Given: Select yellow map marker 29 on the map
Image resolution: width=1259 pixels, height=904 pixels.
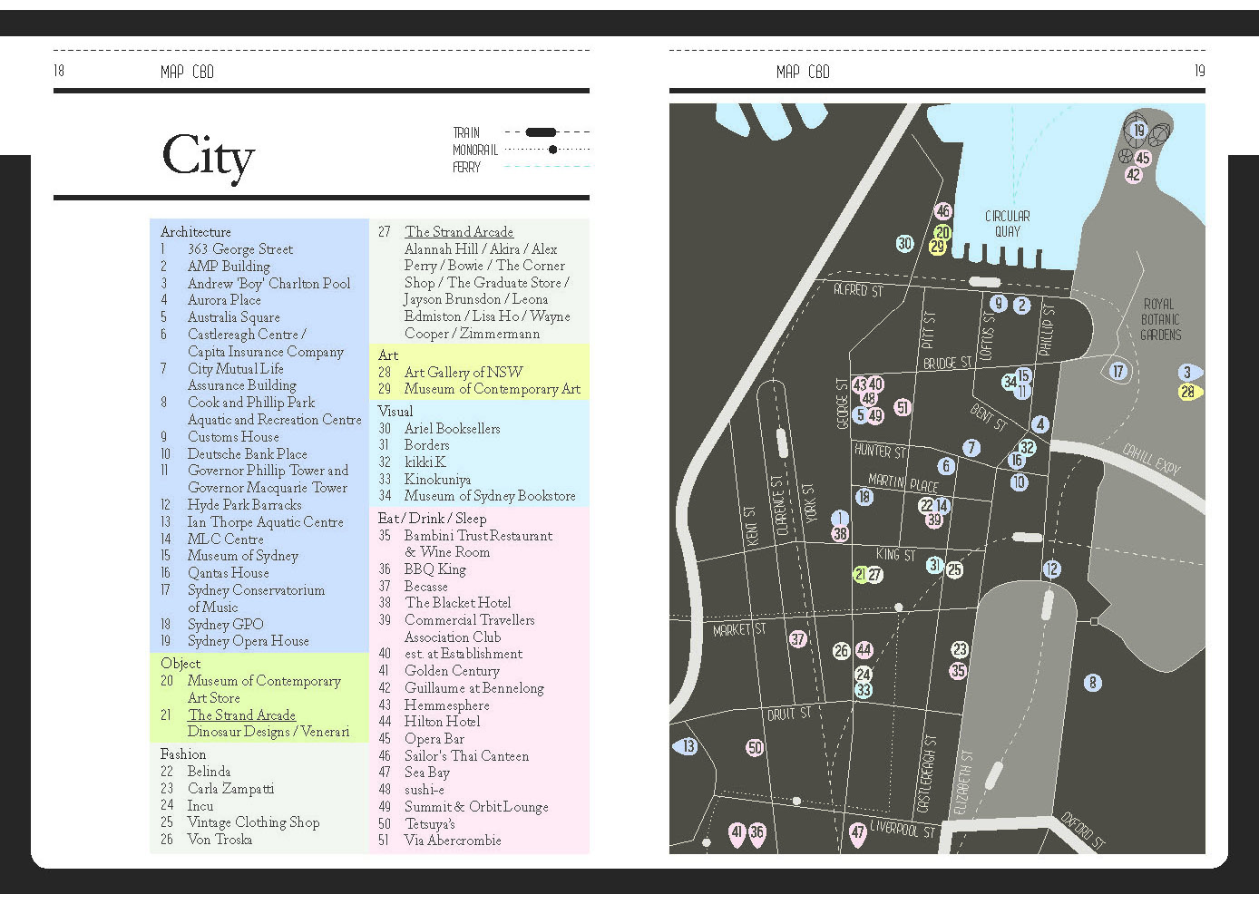Looking at the screenshot, I should coord(937,247).
